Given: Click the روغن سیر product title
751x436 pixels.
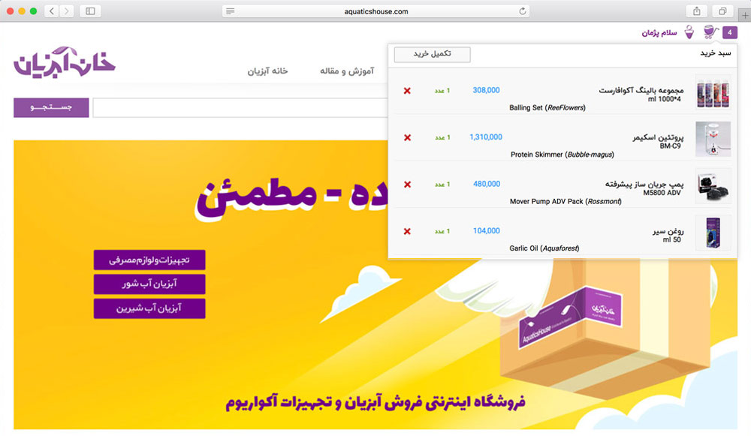Looking at the screenshot, I should coord(668,231).
